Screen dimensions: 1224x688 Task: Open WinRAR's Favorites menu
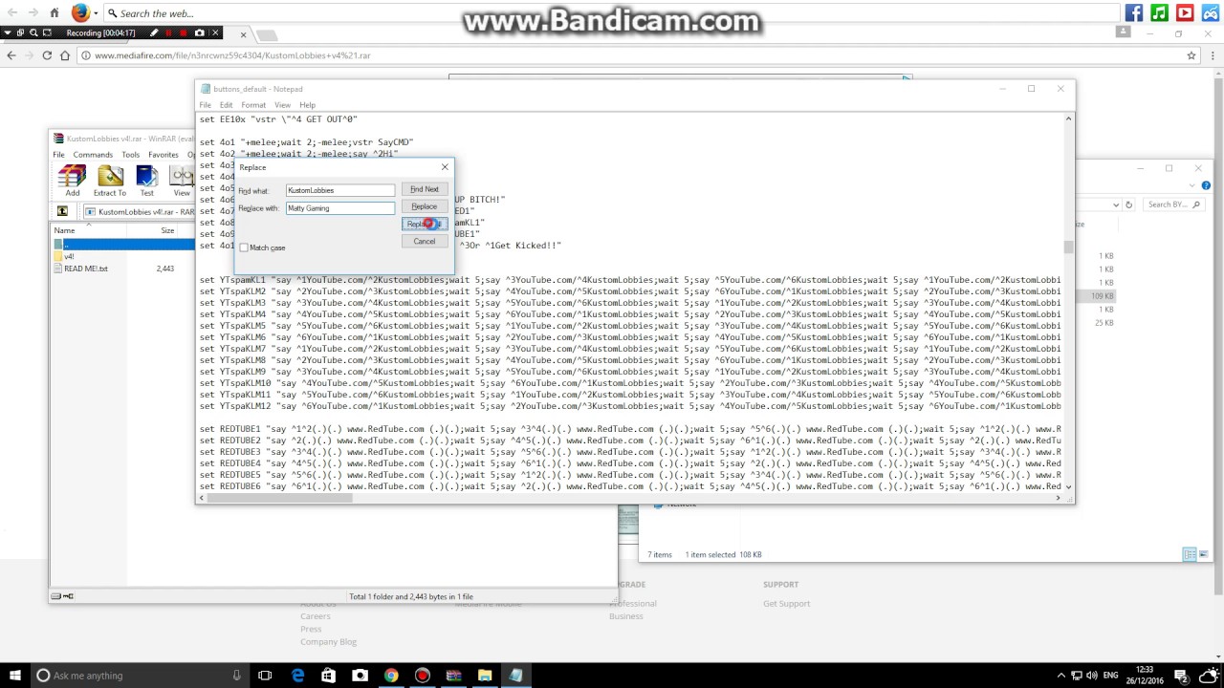(163, 155)
